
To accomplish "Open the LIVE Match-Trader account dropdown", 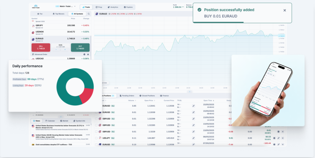I will pos(66,6).
